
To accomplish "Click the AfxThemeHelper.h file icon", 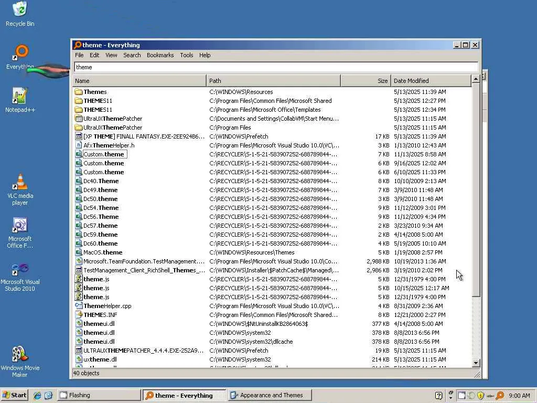I will click(x=79, y=145).
